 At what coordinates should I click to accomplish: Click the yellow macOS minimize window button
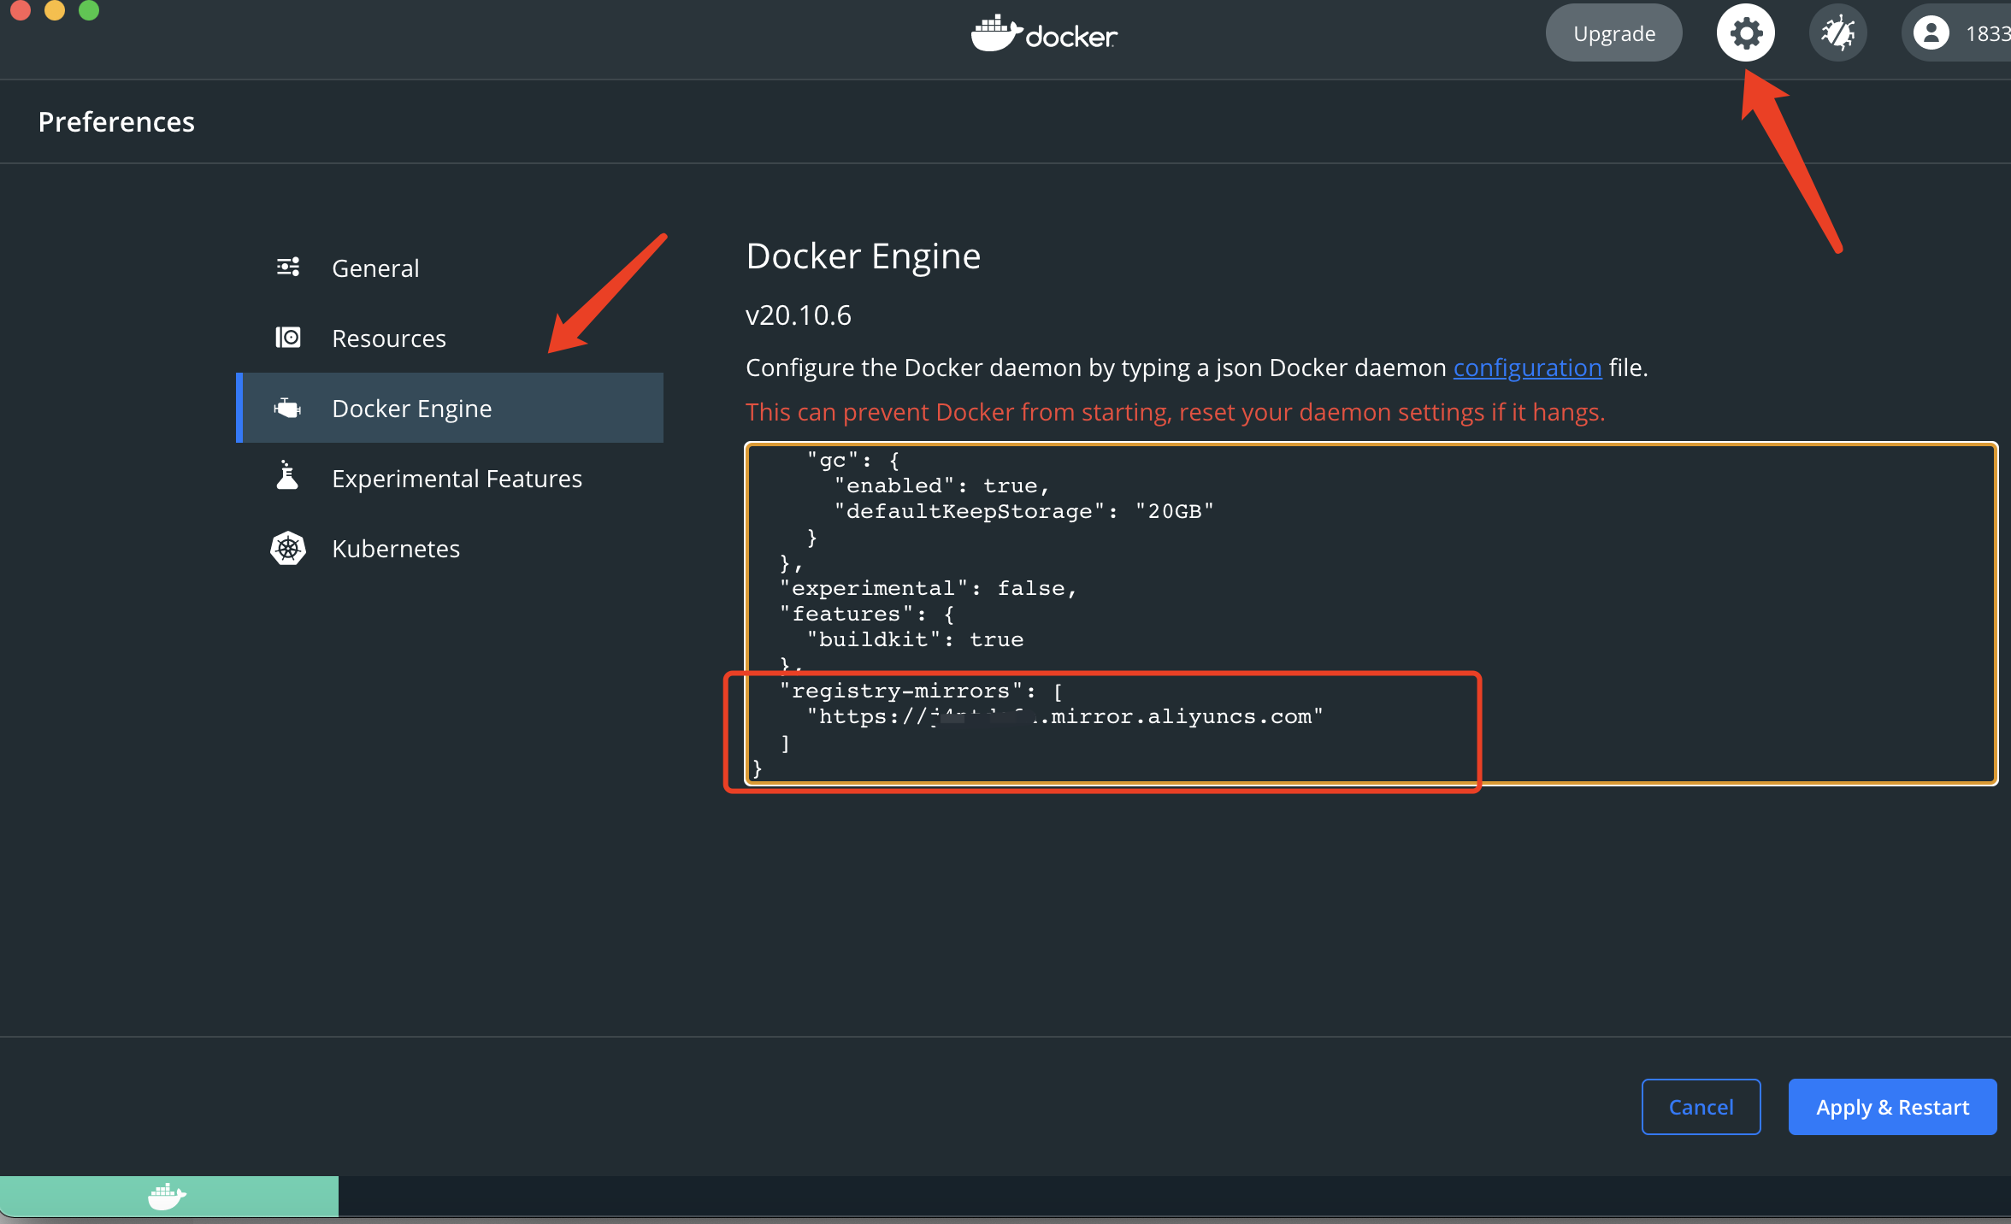pos(55,9)
